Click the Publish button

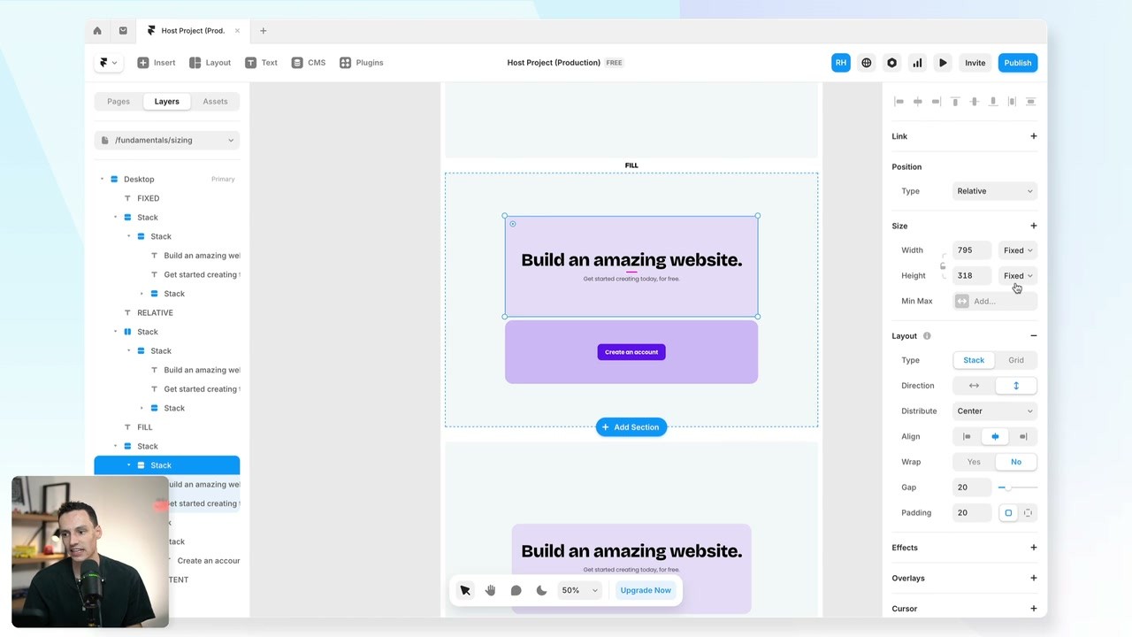1018,63
